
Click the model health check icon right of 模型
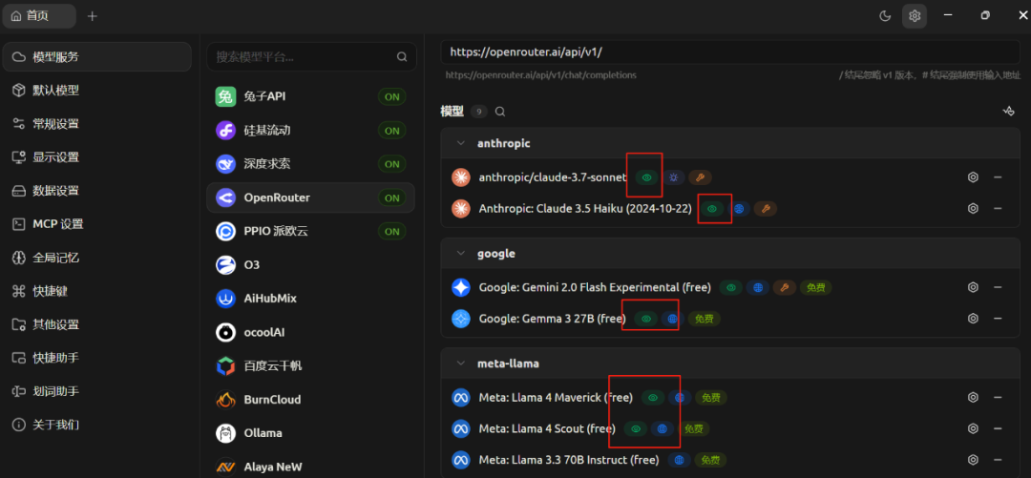point(1008,111)
